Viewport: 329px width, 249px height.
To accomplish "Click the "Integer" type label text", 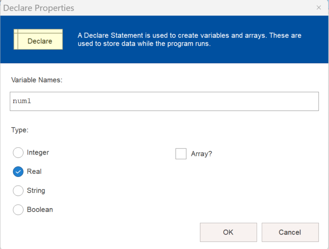I will (38, 152).
